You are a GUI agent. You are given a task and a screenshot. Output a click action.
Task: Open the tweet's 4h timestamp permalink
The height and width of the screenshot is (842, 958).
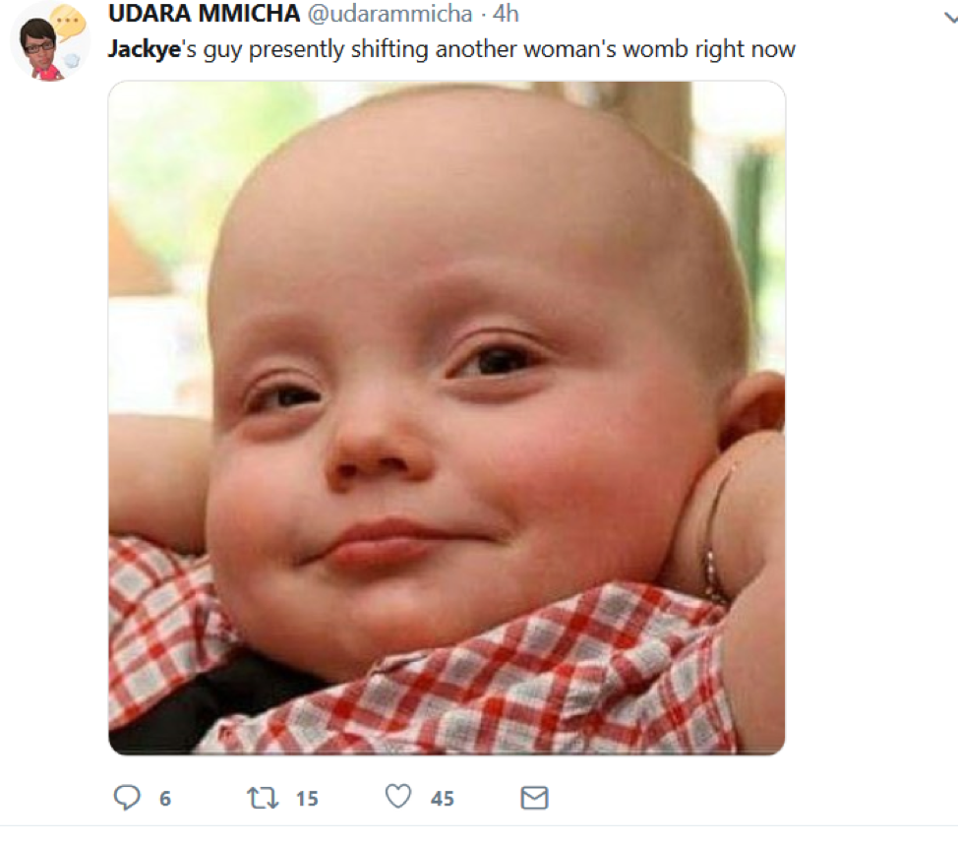(x=506, y=14)
